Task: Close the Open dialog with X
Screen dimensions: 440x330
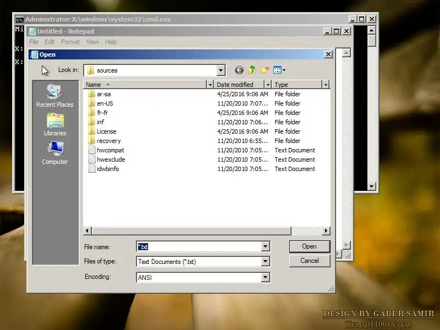Action: click(328, 54)
